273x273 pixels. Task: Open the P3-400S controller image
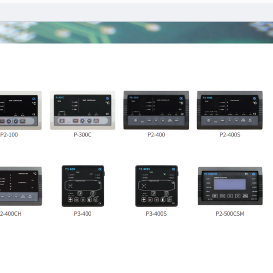click(x=157, y=186)
